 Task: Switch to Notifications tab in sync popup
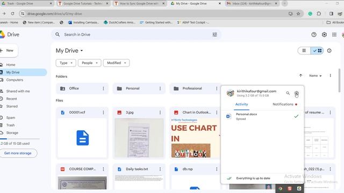tap(285, 105)
